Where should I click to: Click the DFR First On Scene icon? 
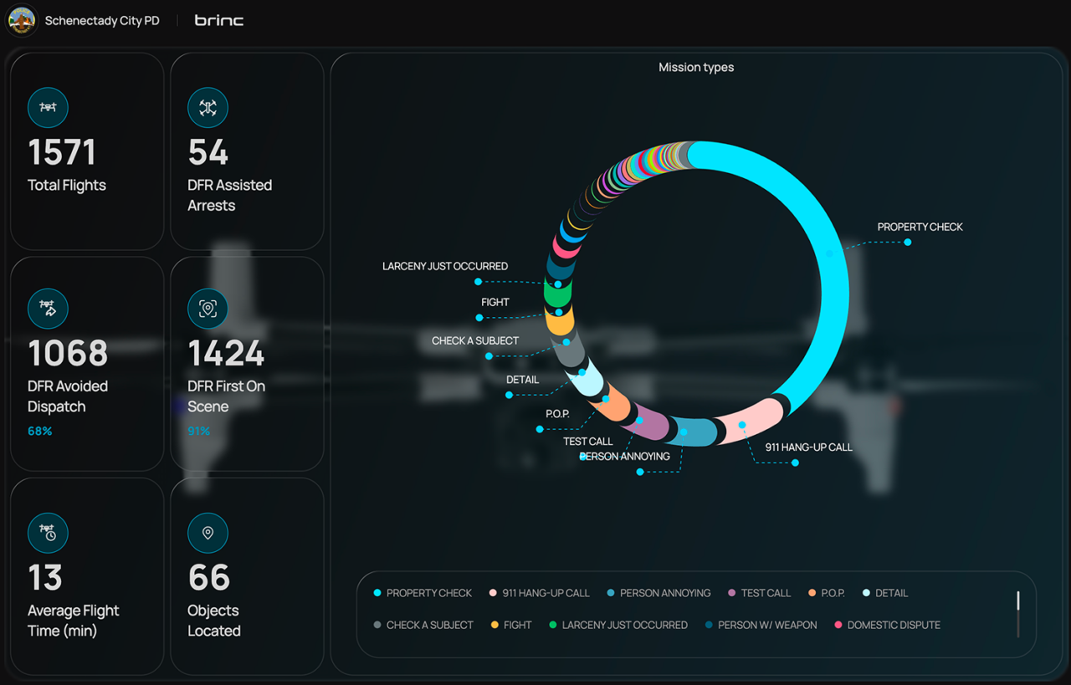pos(208,309)
